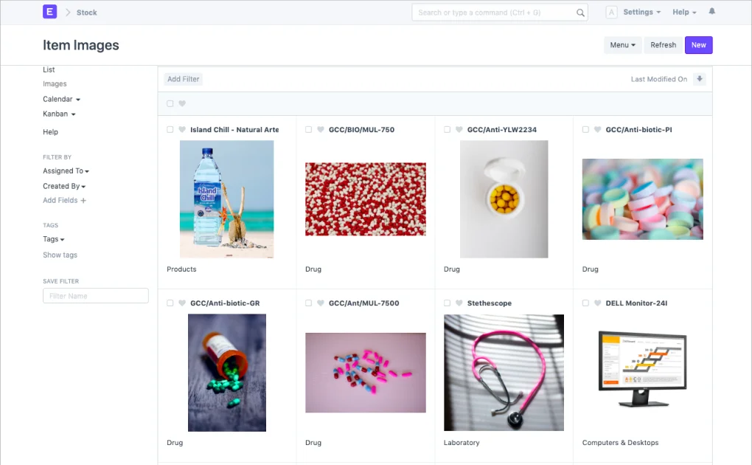Select all items with header checkbox
Viewport: 752px width, 465px height.
coord(170,104)
